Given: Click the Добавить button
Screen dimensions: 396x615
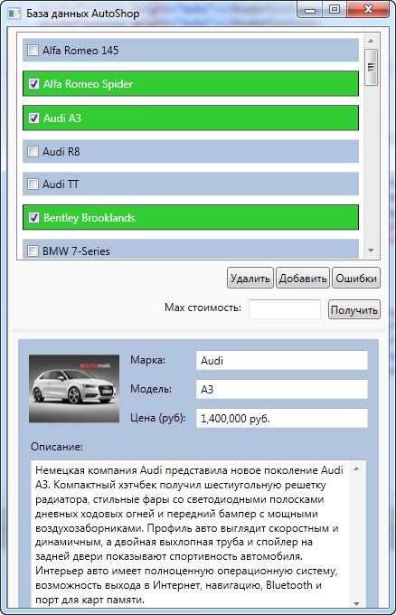Looking at the screenshot, I should tap(303, 278).
